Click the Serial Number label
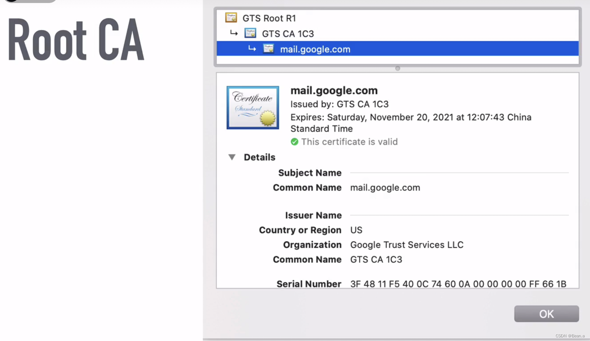 [309, 284]
